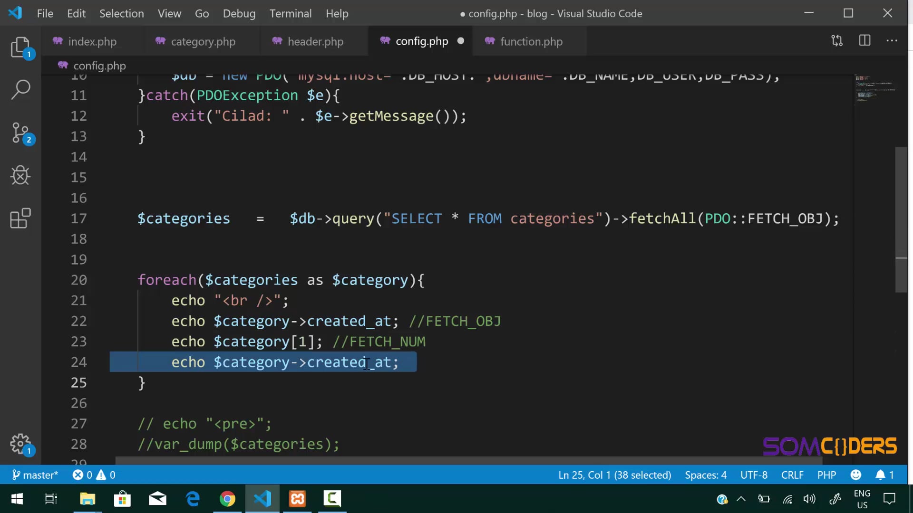The height and width of the screenshot is (513, 913).
Task: Switch to the category.php tab
Action: coord(203,41)
